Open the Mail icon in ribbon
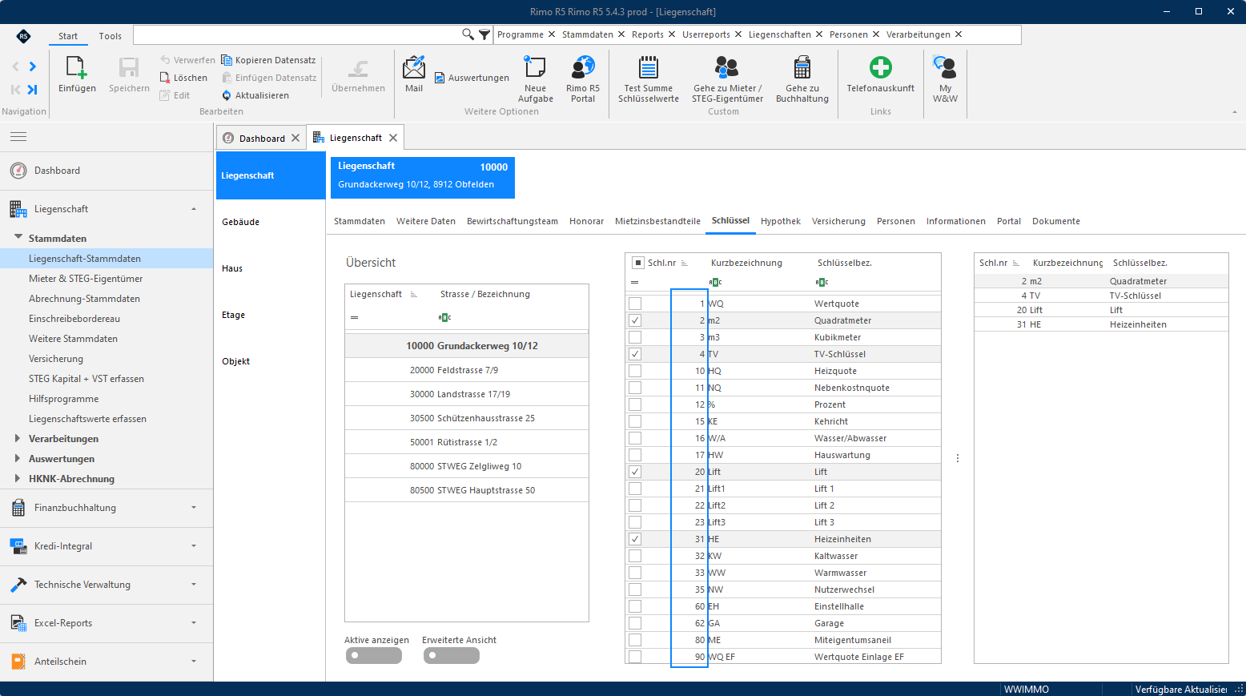Viewport: 1246px width, 696px height. point(414,67)
